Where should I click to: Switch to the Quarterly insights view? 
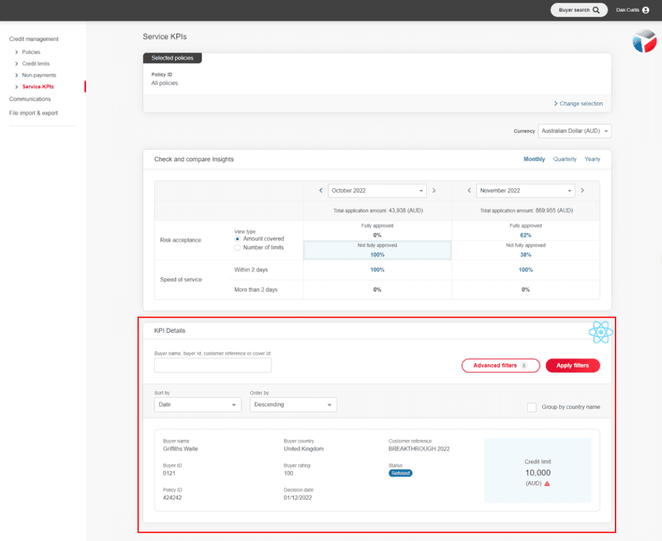(x=564, y=159)
